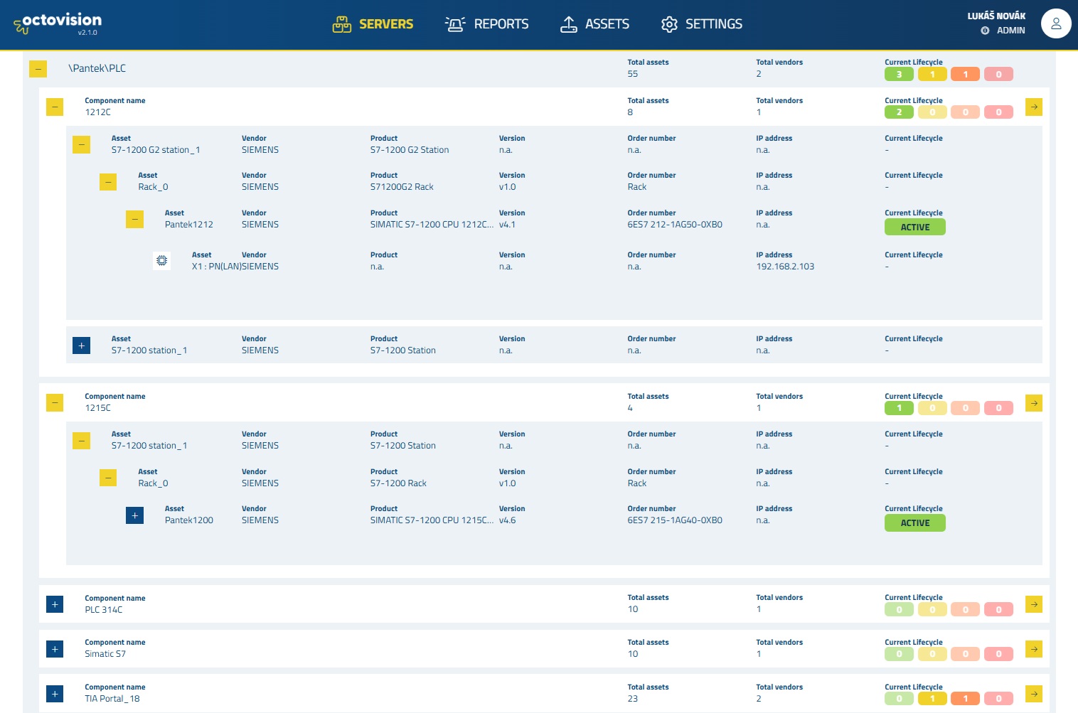Go to the SERVERS tab
The width and height of the screenshot is (1078, 713).
[373, 24]
